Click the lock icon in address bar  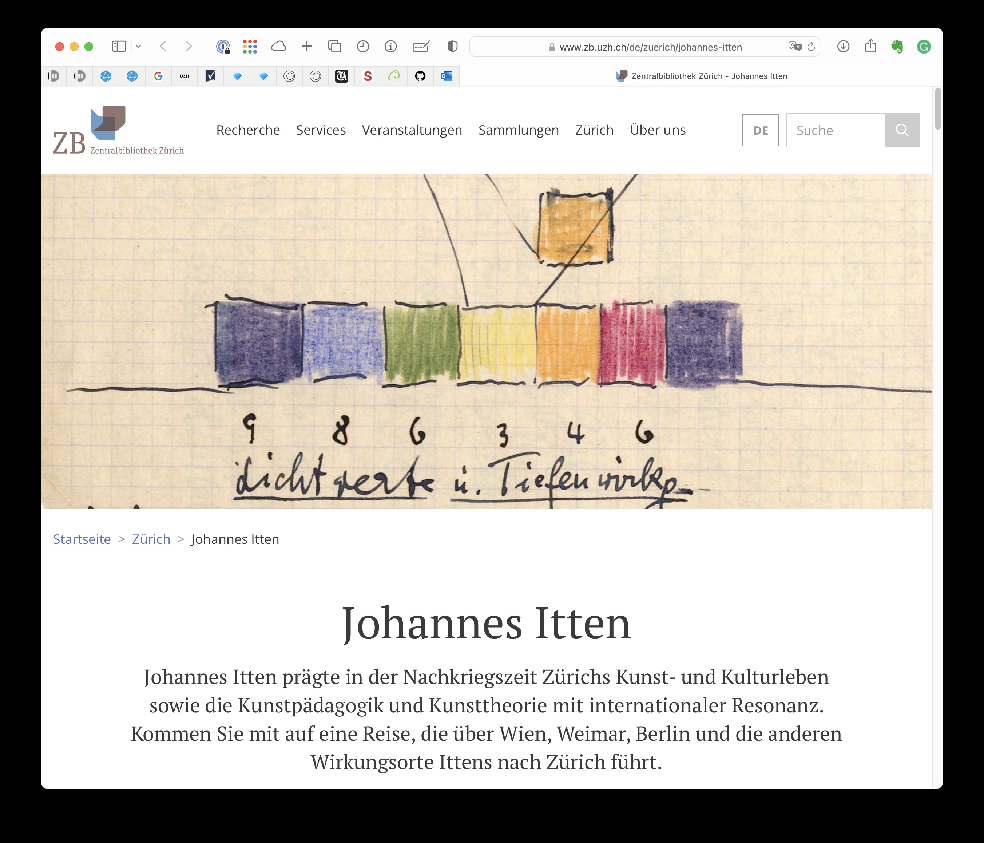pyautogui.click(x=551, y=47)
